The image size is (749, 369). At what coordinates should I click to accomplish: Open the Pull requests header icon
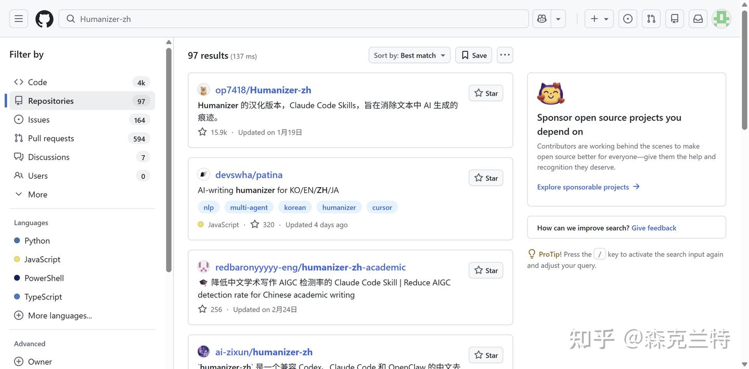(651, 19)
